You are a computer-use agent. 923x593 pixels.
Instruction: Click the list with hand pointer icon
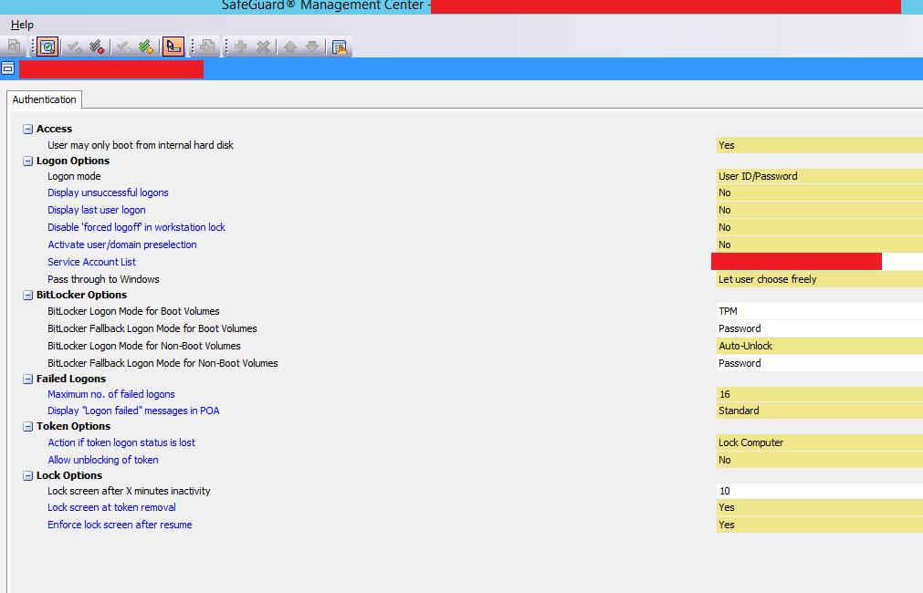click(x=340, y=47)
